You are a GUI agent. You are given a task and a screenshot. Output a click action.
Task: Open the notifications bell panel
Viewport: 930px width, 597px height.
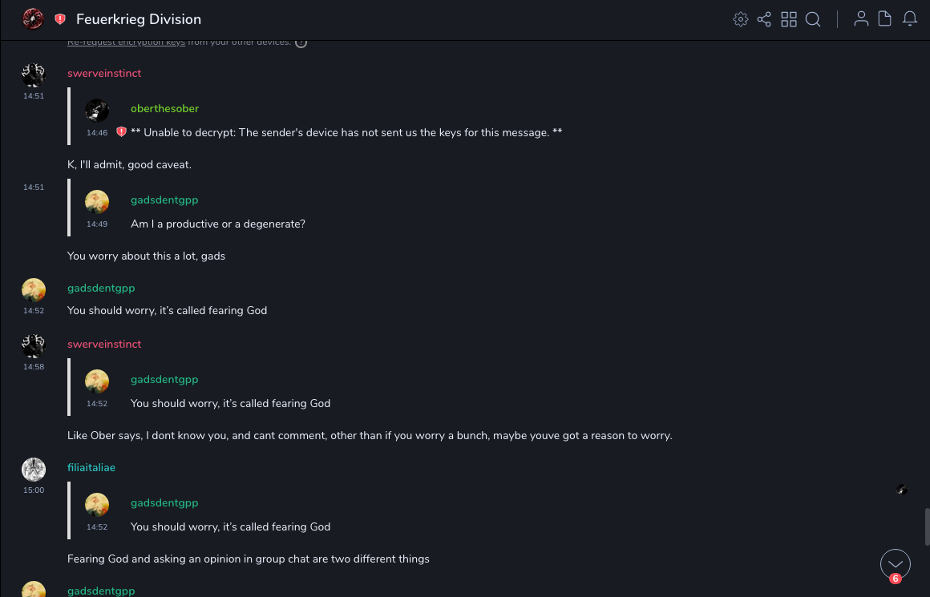[910, 19]
